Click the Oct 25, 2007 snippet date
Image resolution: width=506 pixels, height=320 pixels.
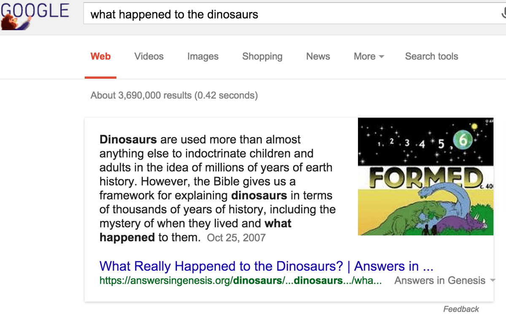(x=236, y=238)
